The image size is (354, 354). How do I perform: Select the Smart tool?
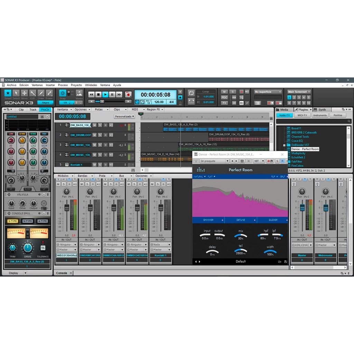click(8, 93)
